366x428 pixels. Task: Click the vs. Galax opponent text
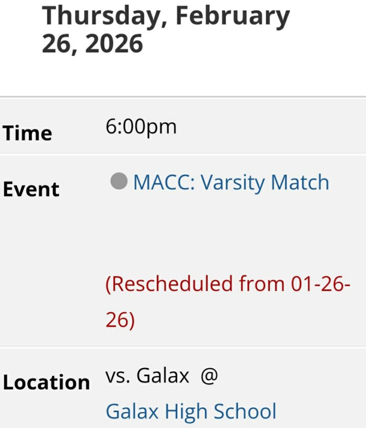[147, 376]
